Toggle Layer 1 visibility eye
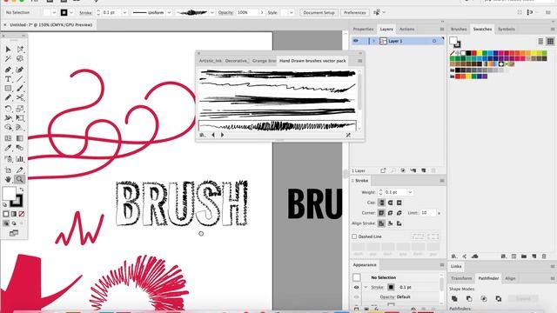The height and width of the screenshot is (313, 557). pyautogui.click(x=356, y=41)
